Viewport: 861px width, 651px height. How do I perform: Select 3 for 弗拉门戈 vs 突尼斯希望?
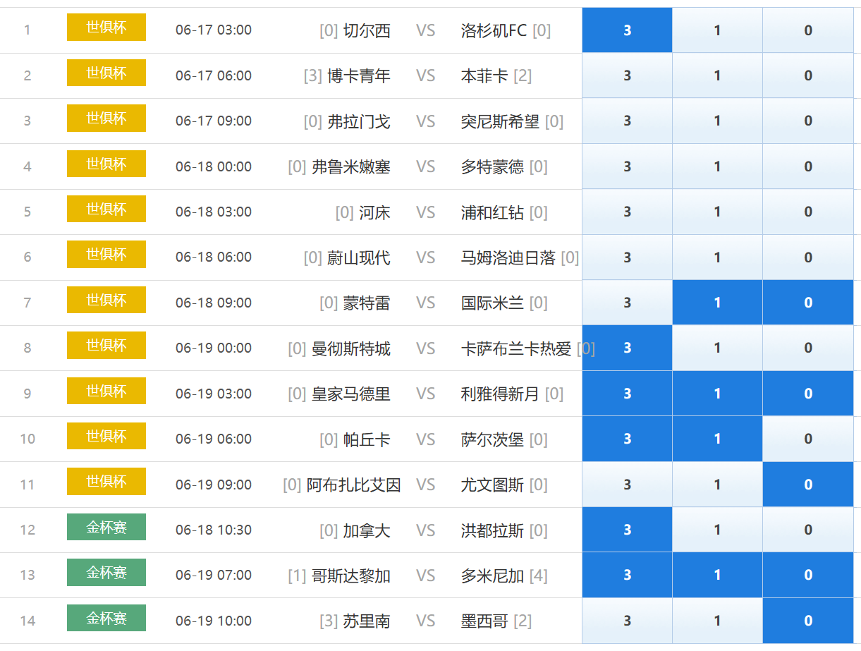(x=627, y=121)
